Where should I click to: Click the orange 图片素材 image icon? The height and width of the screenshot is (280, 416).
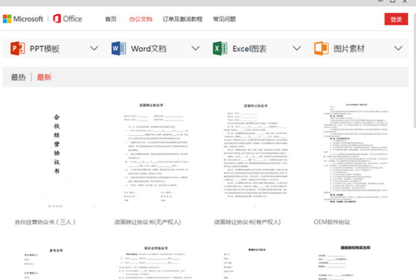[321, 49]
